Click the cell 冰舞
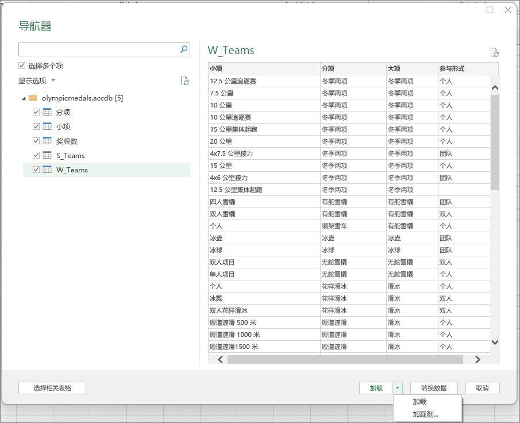This screenshot has height=423, width=520. click(264, 298)
